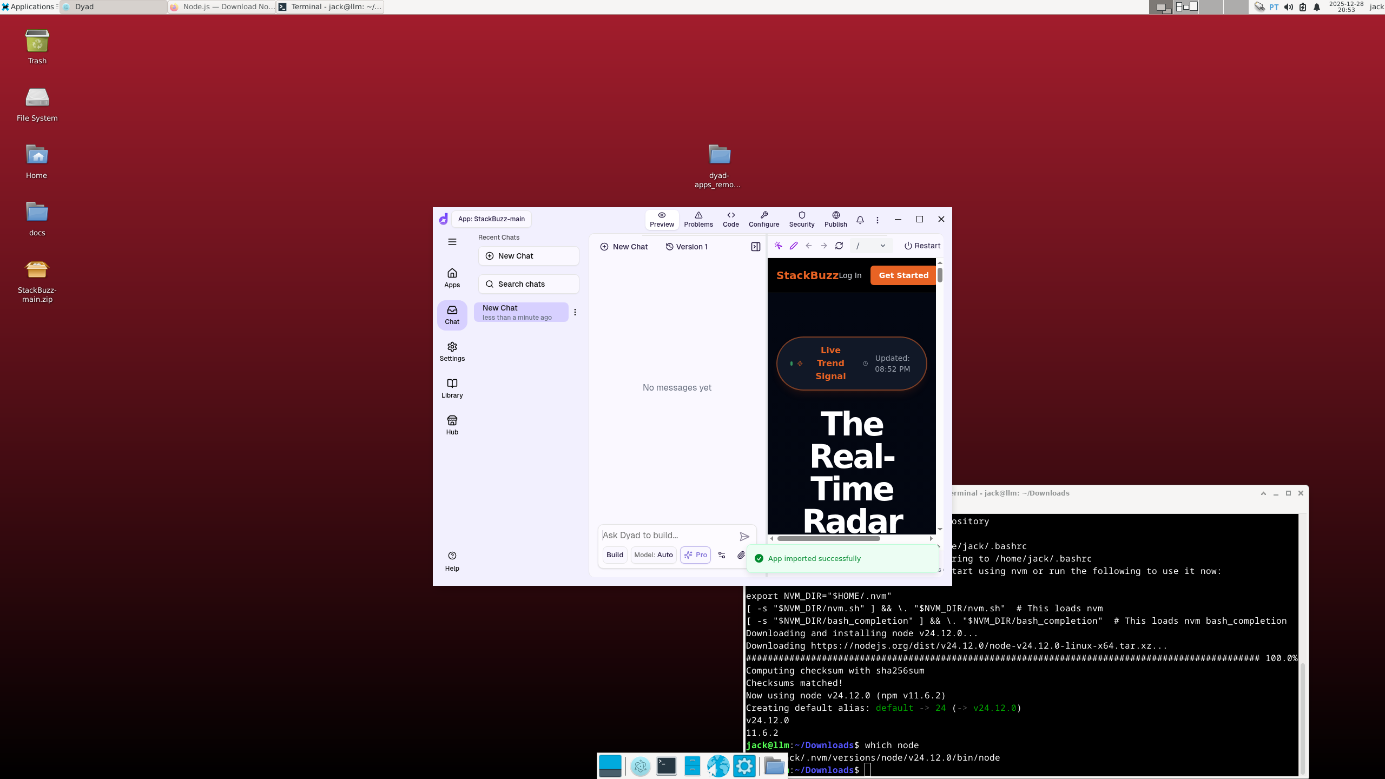Select the Dyad window button in taskbar

(114, 6)
